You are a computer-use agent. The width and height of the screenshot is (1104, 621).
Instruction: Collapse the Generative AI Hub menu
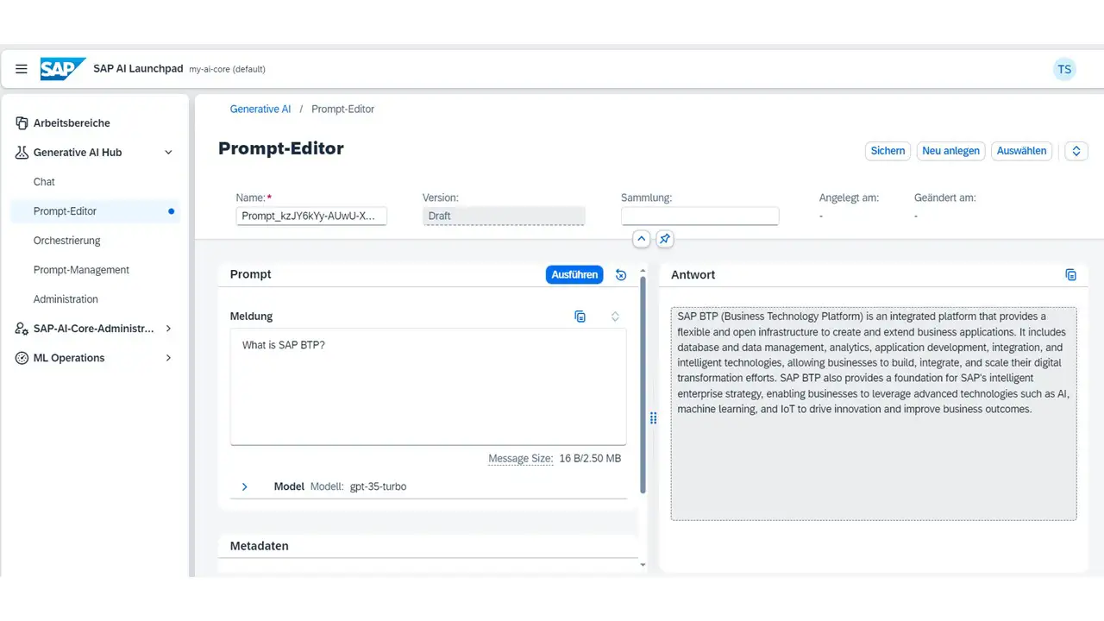click(168, 153)
